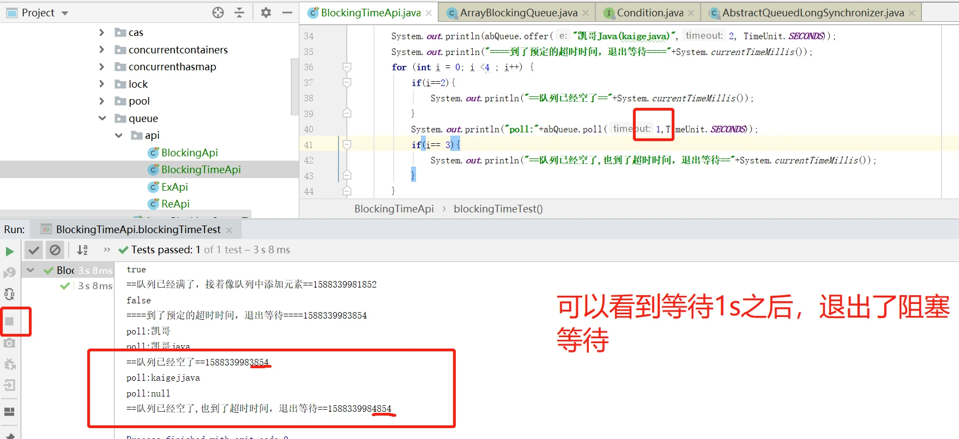959x439 pixels.
Task: Click blockingTimeTest() in the breadcrumb
Action: click(x=498, y=209)
